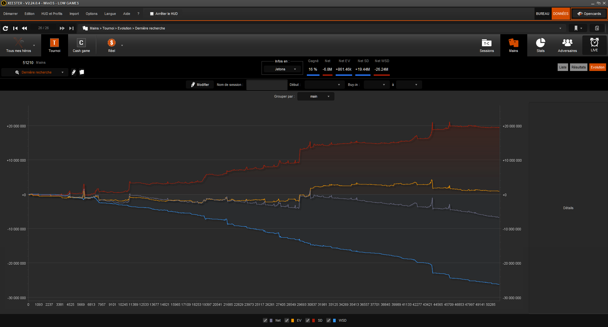Click the Modifier button
The height and width of the screenshot is (327, 608).
(x=200, y=85)
